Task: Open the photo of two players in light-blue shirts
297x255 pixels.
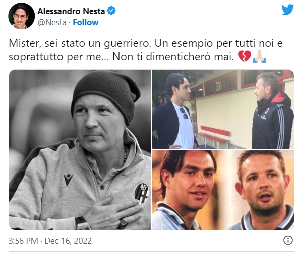Action: pyautogui.click(x=223, y=190)
